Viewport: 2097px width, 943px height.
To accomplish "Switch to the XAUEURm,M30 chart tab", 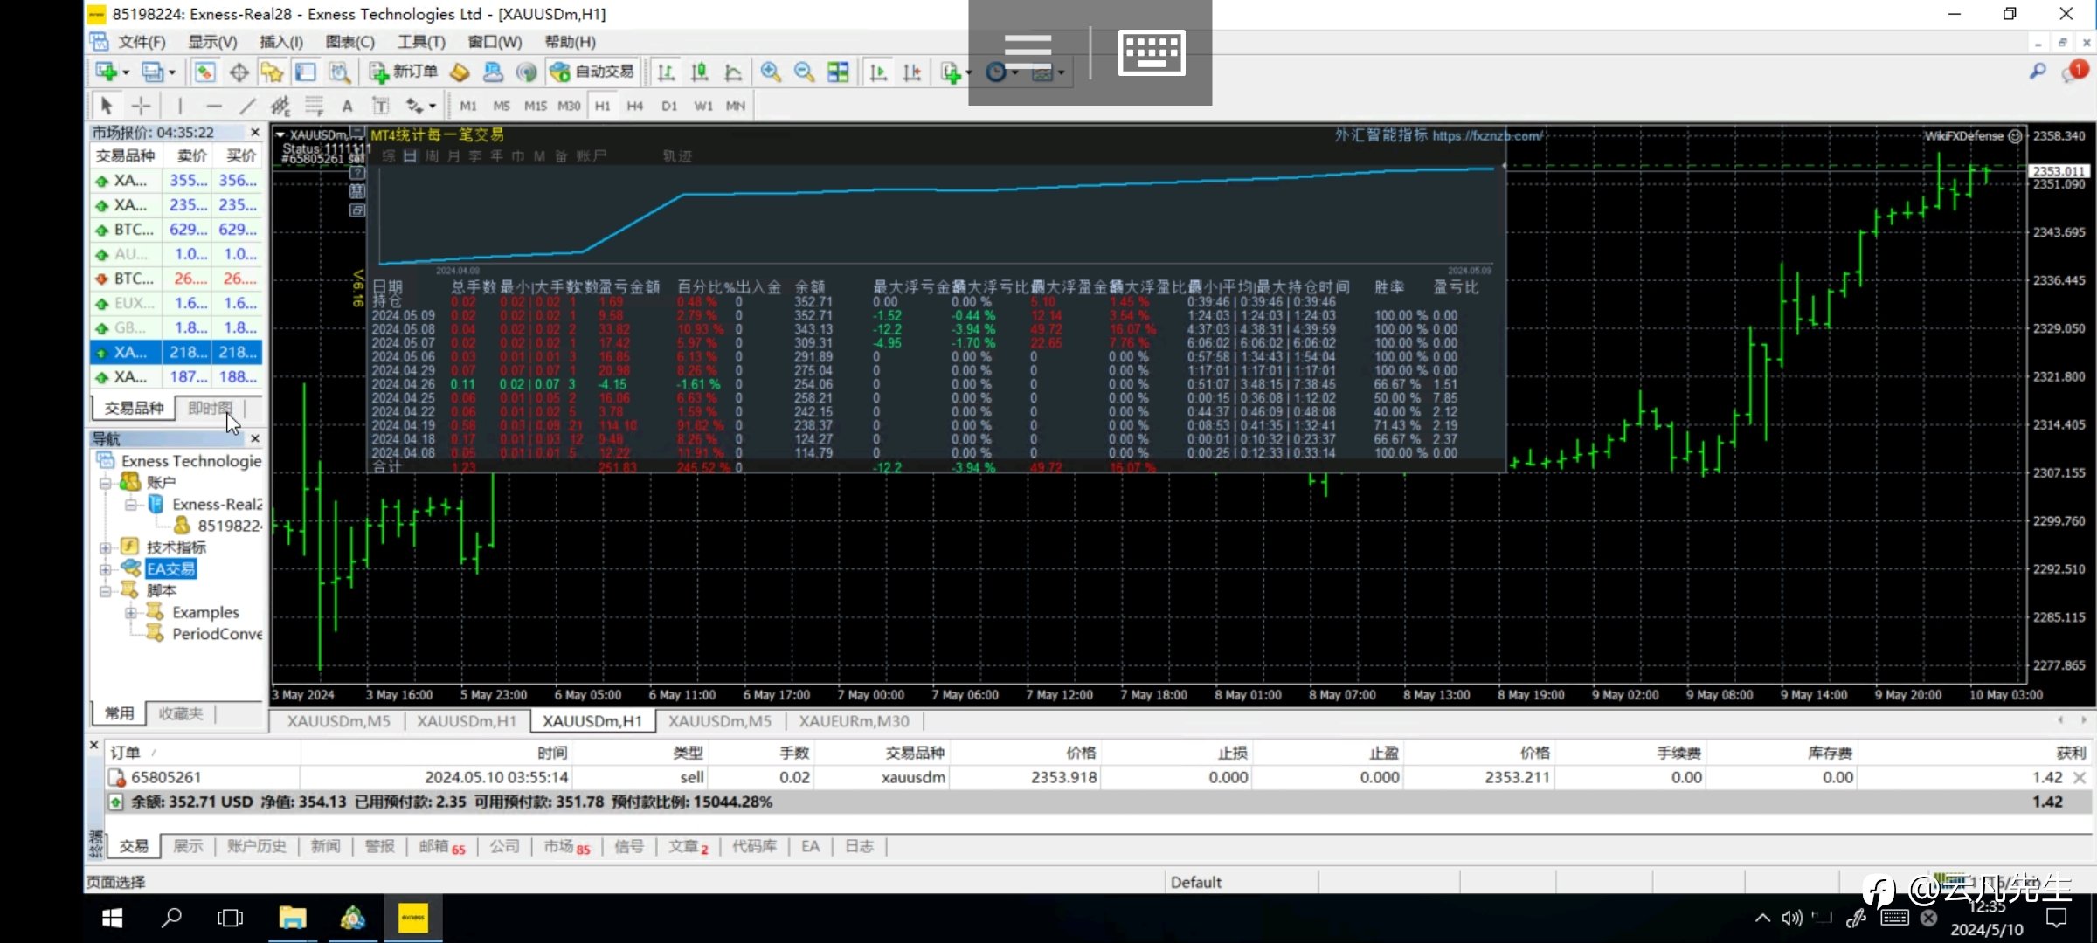I will pyautogui.click(x=854, y=721).
